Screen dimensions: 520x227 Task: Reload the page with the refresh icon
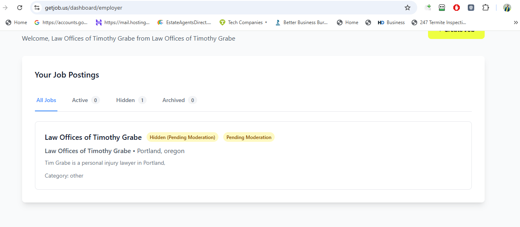coord(20,8)
